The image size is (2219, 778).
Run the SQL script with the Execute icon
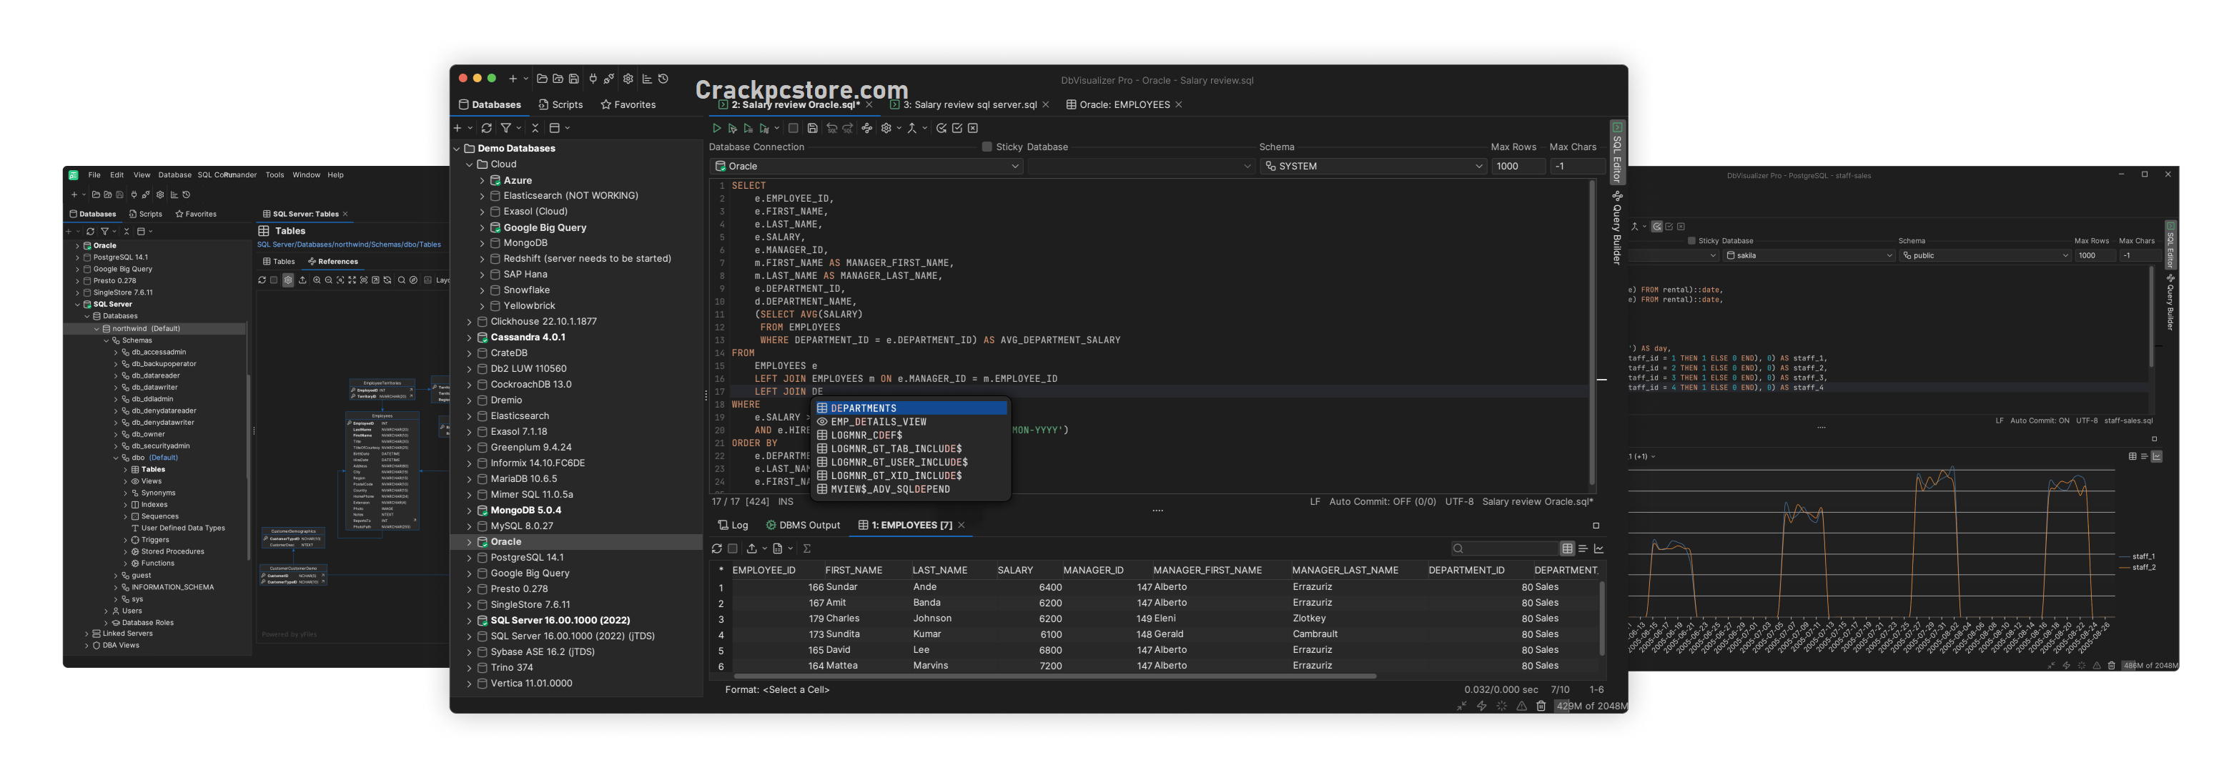716,129
